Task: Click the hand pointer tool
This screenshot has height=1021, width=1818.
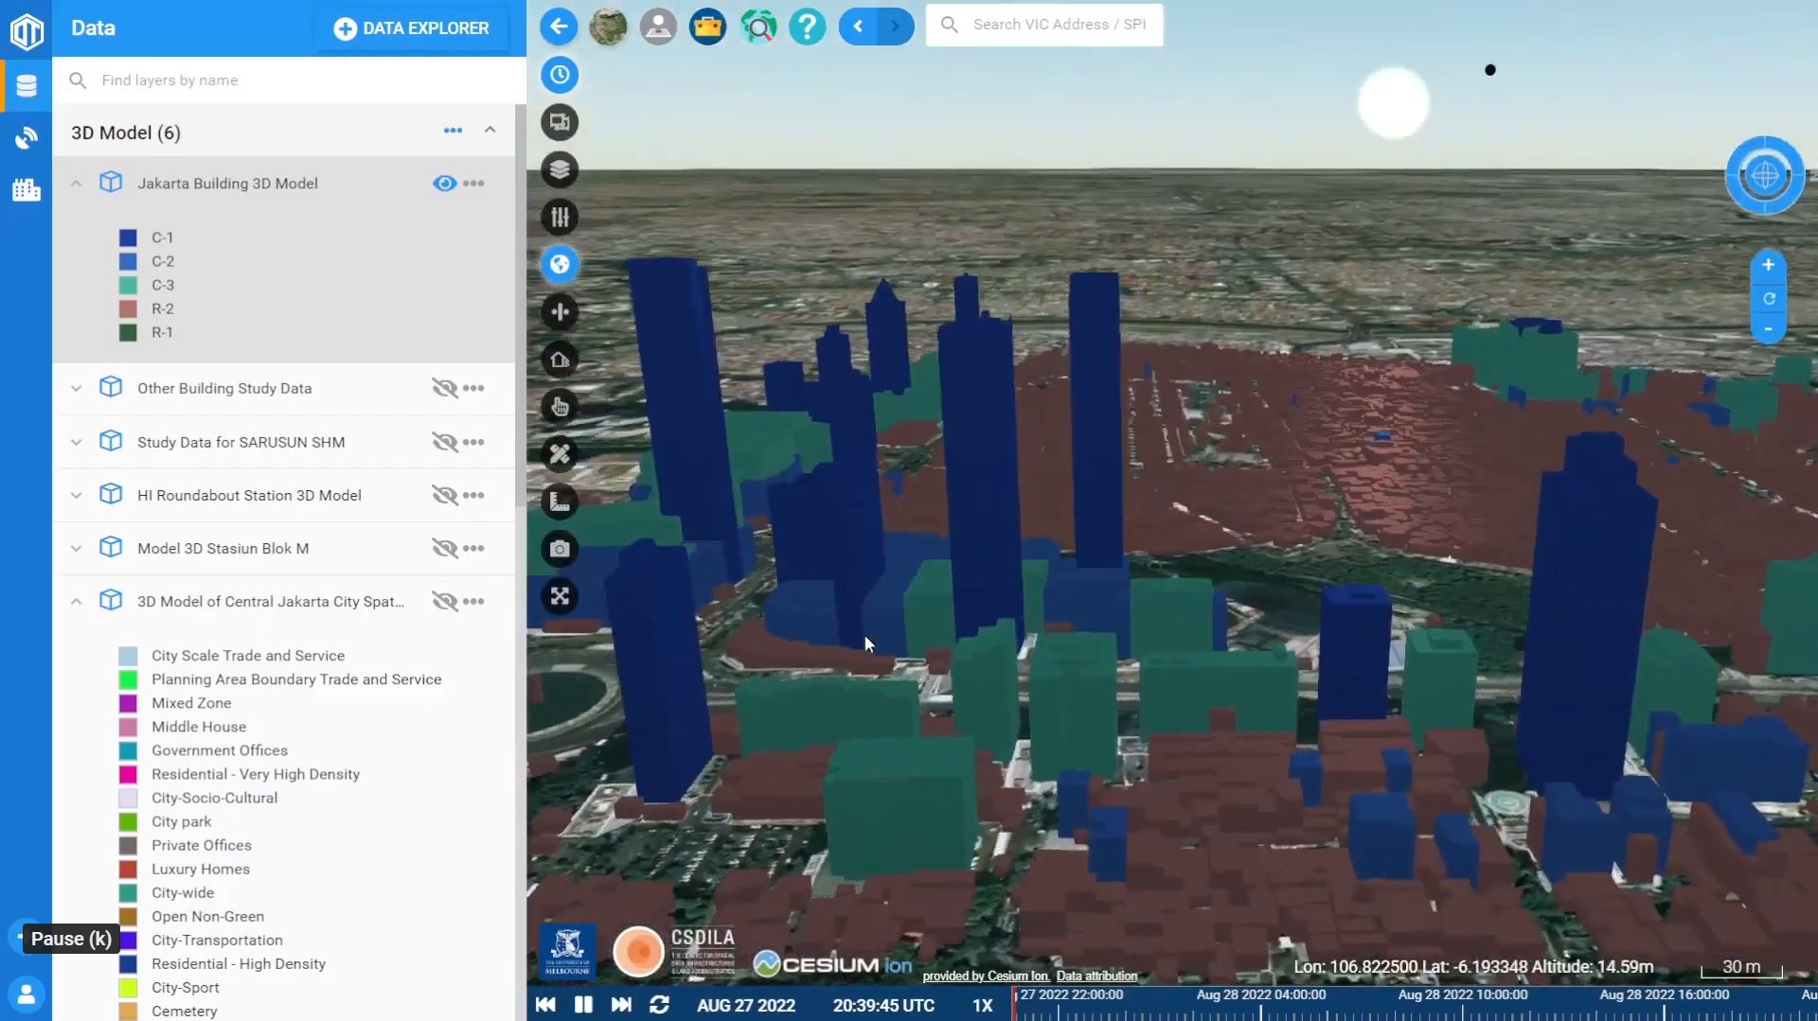Action: [x=560, y=407]
